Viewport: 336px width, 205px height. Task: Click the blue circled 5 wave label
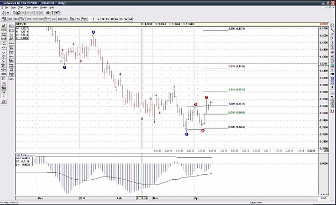pos(187,134)
